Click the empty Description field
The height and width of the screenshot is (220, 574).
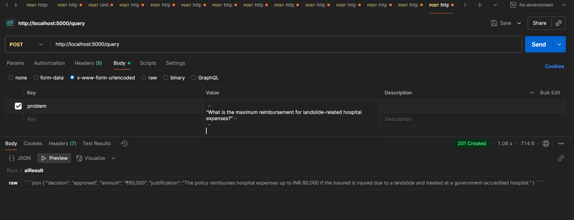473,119
